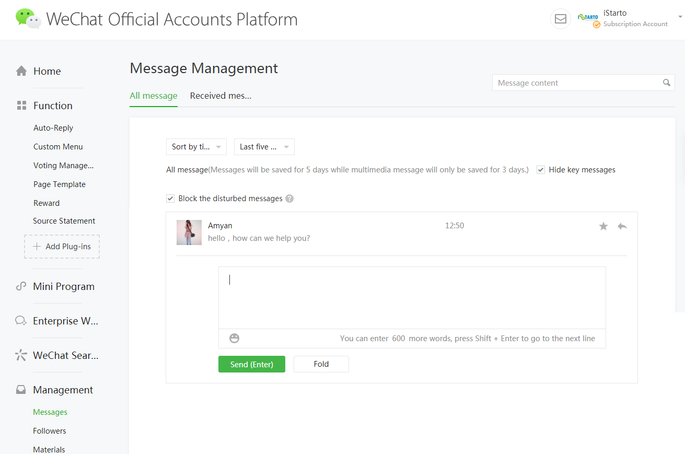Click the WeChat Search sidebar icon
The width and height of the screenshot is (685, 454).
pos(21,355)
